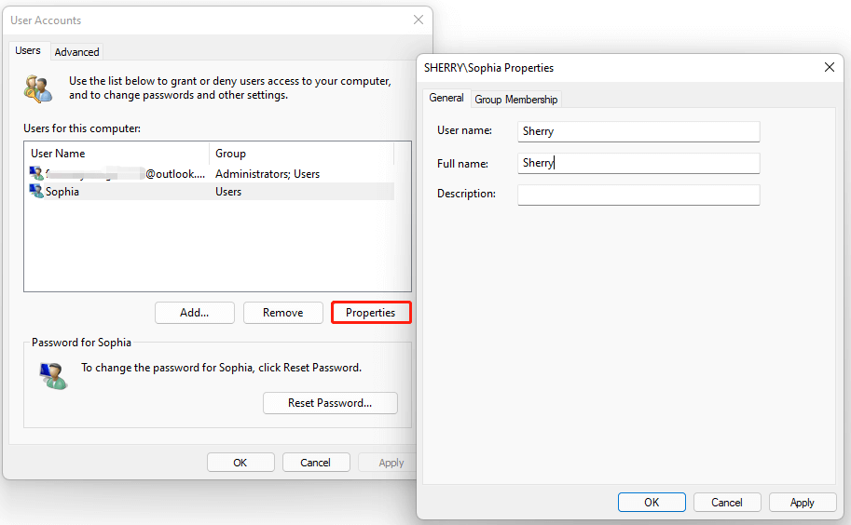Close the User Accounts window
The image size is (851, 525).
click(x=419, y=20)
